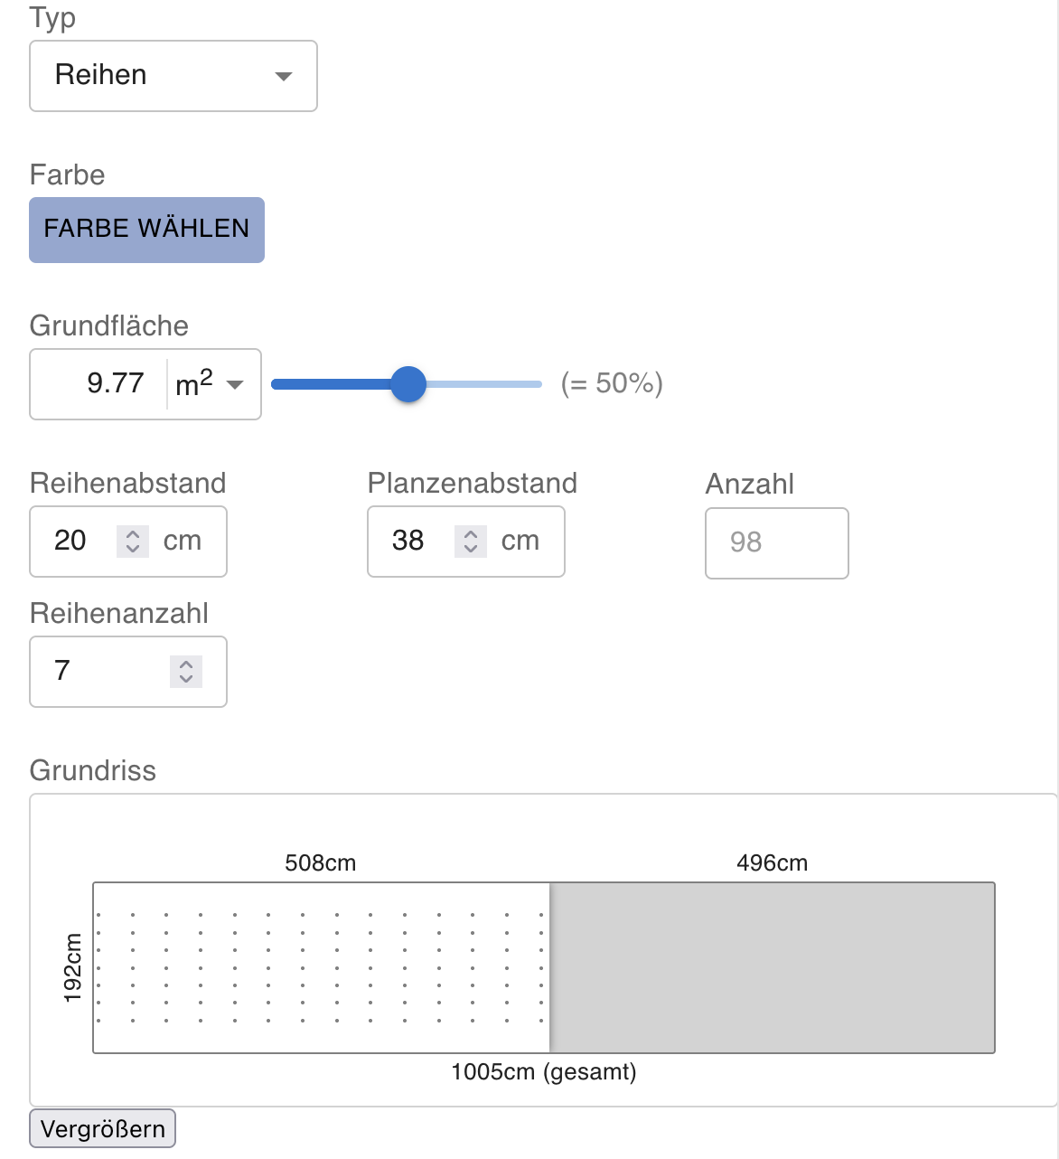This screenshot has height=1159, width=1059.
Task: Increase Reihenanzahl with up stepper arrow
Action: point(186,664)
